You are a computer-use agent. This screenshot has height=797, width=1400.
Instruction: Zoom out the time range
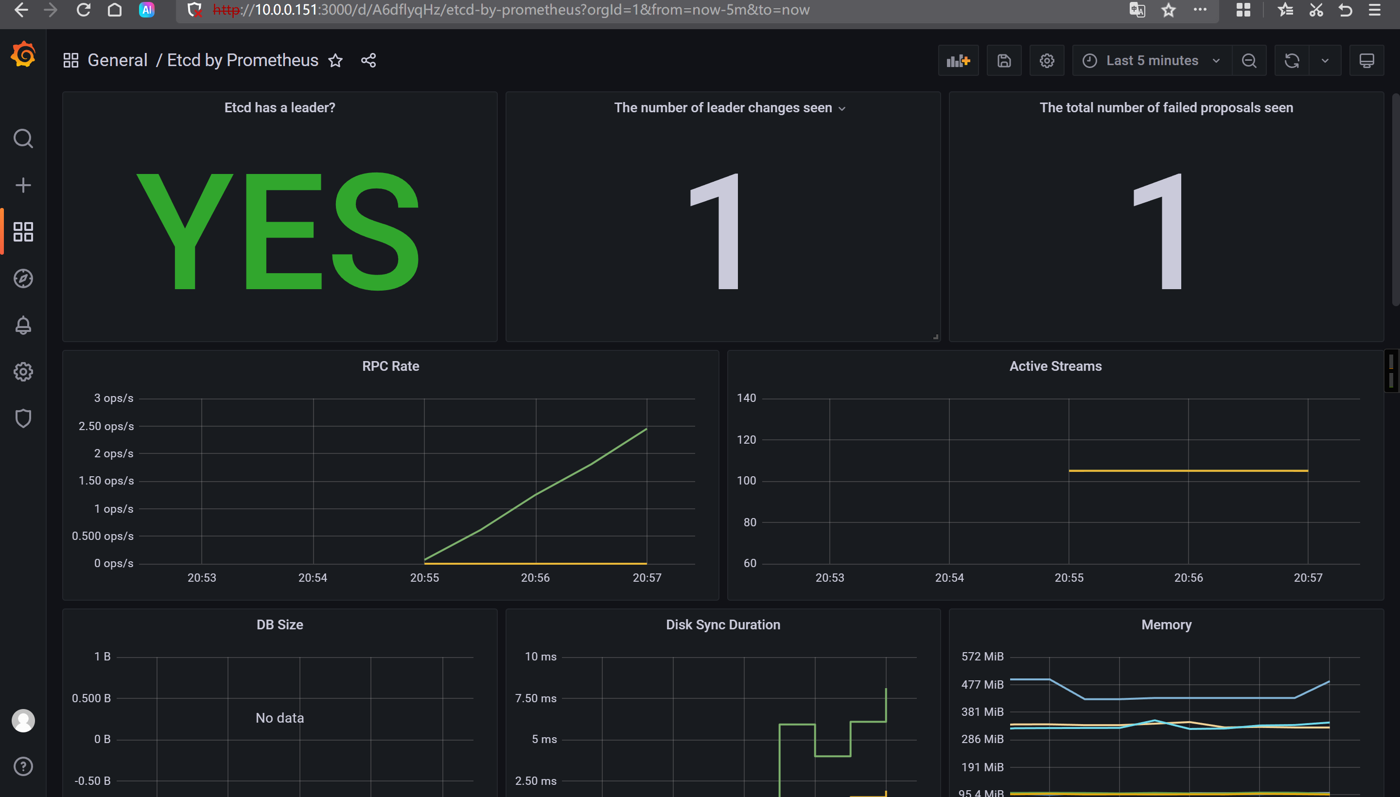[x=1249, y=61]
